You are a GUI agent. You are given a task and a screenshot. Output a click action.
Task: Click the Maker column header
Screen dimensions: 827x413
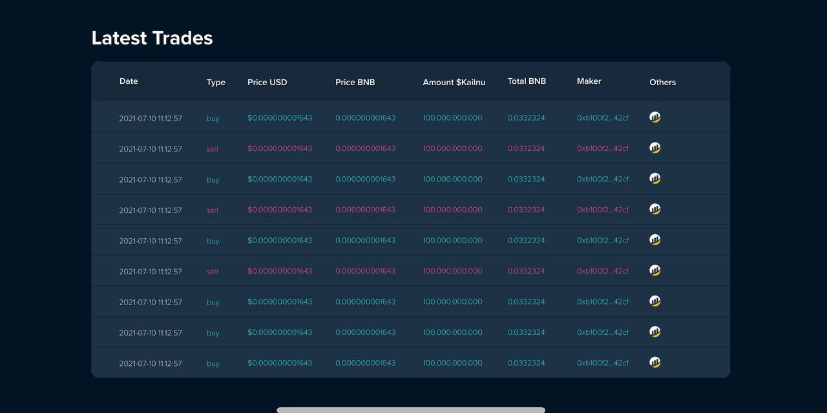(589, 81)
